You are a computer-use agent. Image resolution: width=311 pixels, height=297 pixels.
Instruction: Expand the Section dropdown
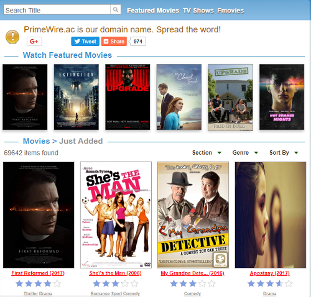pyautogui.click(x=207, y=153)
